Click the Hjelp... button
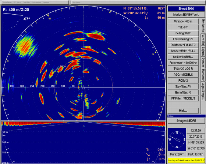Screen dimensions: 206x164 [x=183, y=111]
